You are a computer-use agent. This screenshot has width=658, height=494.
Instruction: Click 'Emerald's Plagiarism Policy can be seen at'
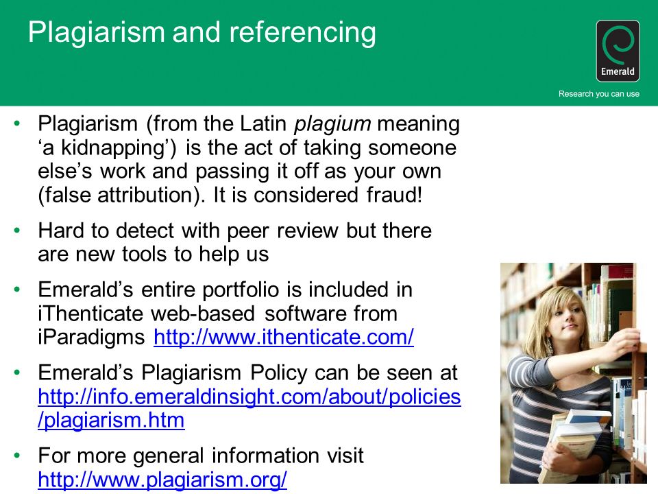click(x=247, y=373)
